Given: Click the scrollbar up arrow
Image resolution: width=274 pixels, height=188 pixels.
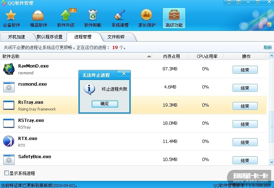Looking at the screenshot, I should 272,56.
